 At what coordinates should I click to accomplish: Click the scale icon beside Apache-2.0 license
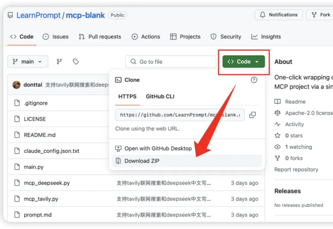tap(277, 113)
